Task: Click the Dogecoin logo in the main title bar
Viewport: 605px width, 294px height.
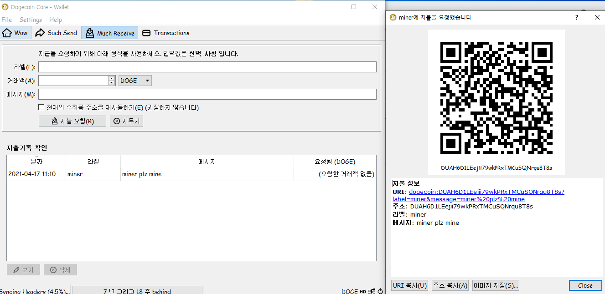Action: [5, 7]
